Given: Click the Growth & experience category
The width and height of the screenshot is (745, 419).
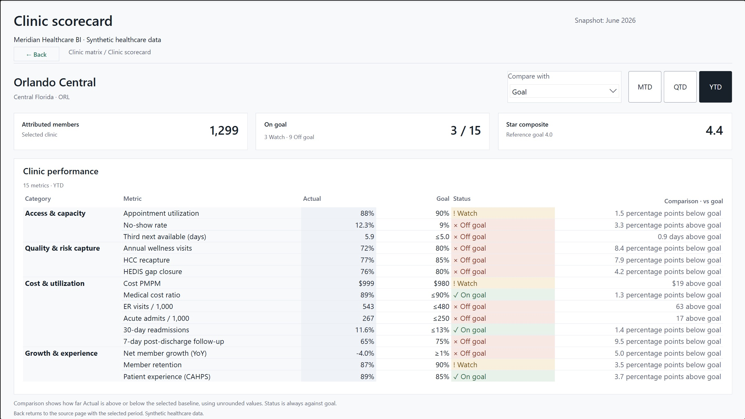Looking at the screenshot, I should 61,353.
